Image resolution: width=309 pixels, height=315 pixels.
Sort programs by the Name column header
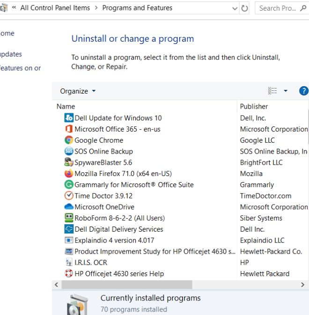click(x=66, y=106)
